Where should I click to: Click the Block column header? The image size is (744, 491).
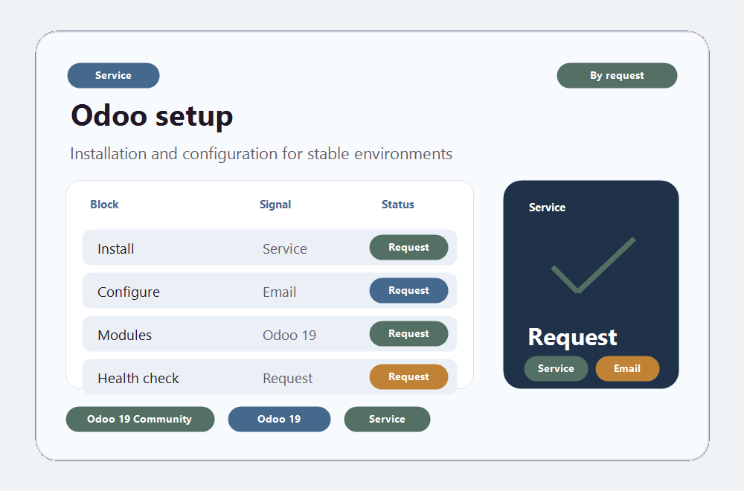click(104, 205)
